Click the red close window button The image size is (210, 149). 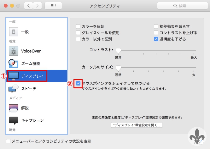(6, 6)
